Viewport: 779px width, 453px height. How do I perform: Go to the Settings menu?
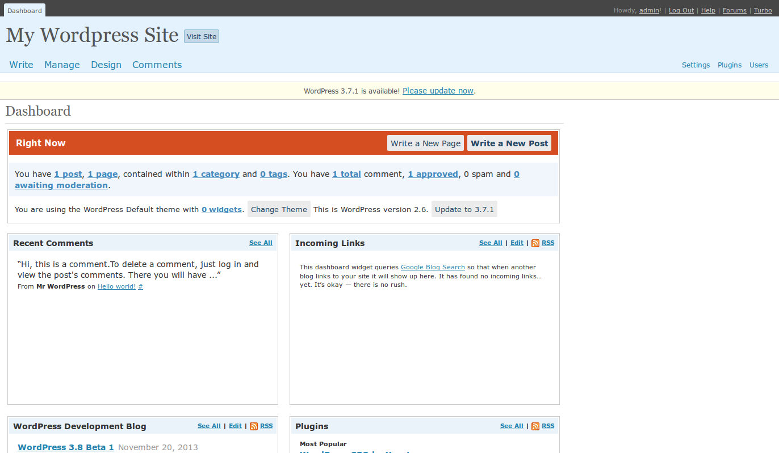[696, 65]
